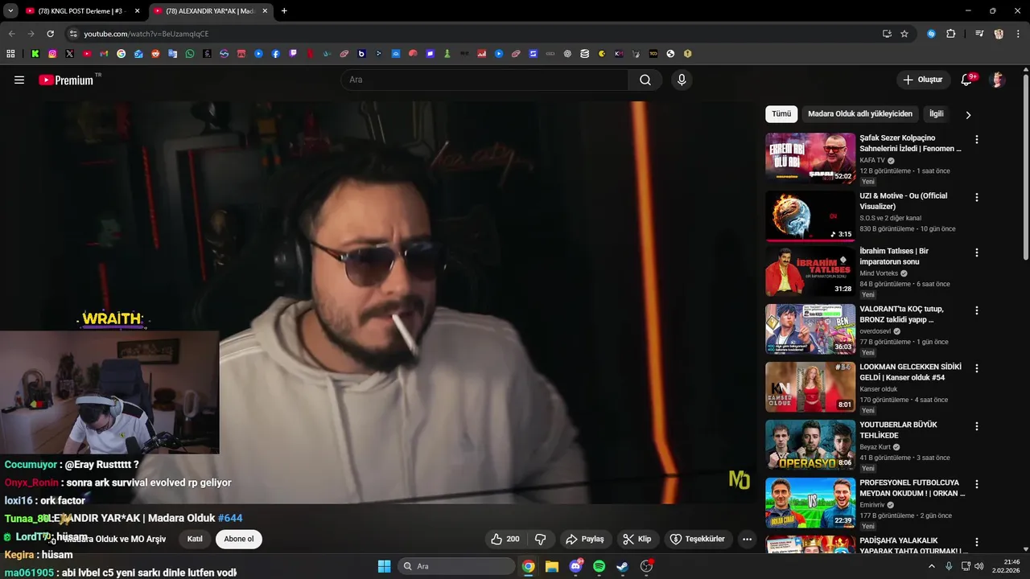The image size is (1030, 579).
Task: Share the video with Paylaş
Action: (x=585, y=539)
